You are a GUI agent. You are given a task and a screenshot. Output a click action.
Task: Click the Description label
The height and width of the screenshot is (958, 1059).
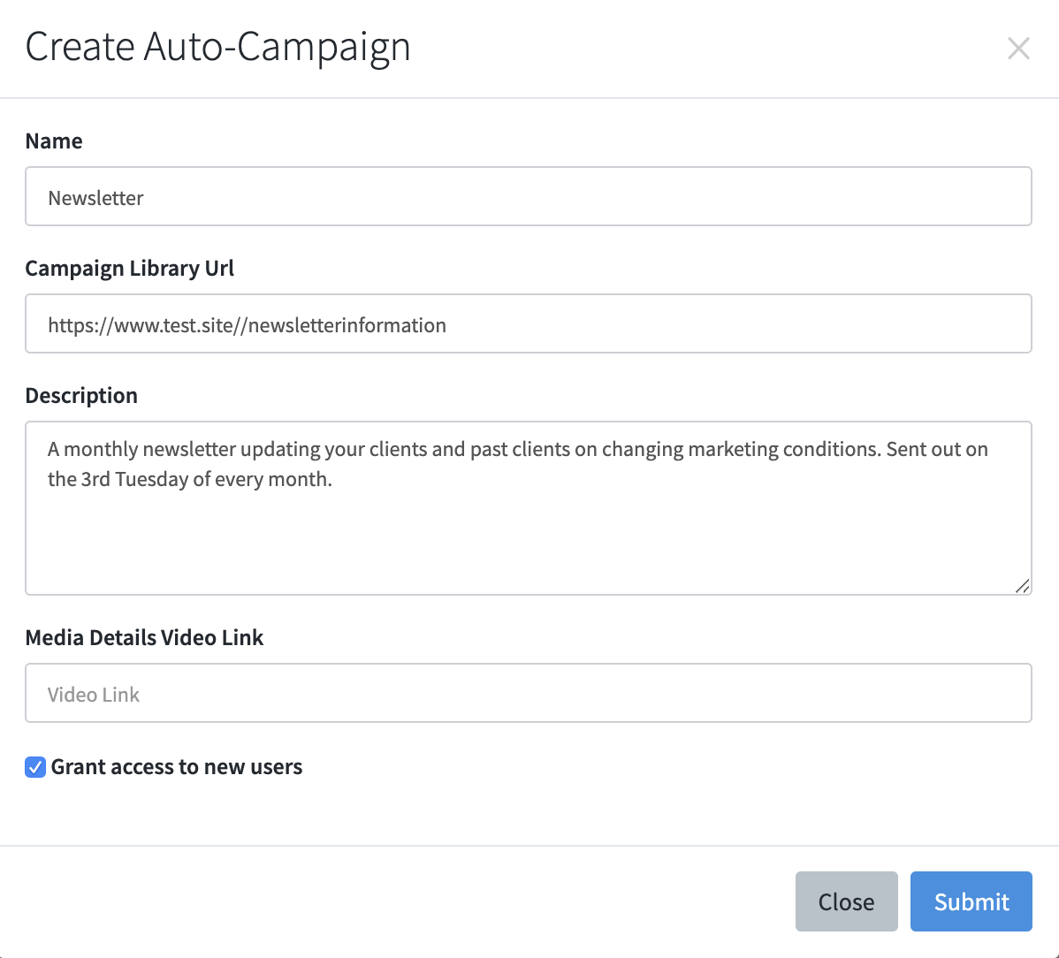[81, 395]
